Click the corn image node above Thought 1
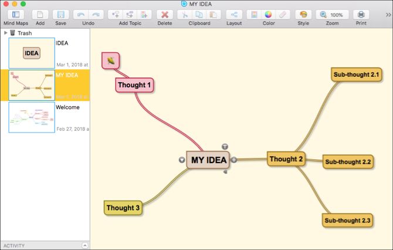Screen dimensions: 393x250 pos(110,60)
